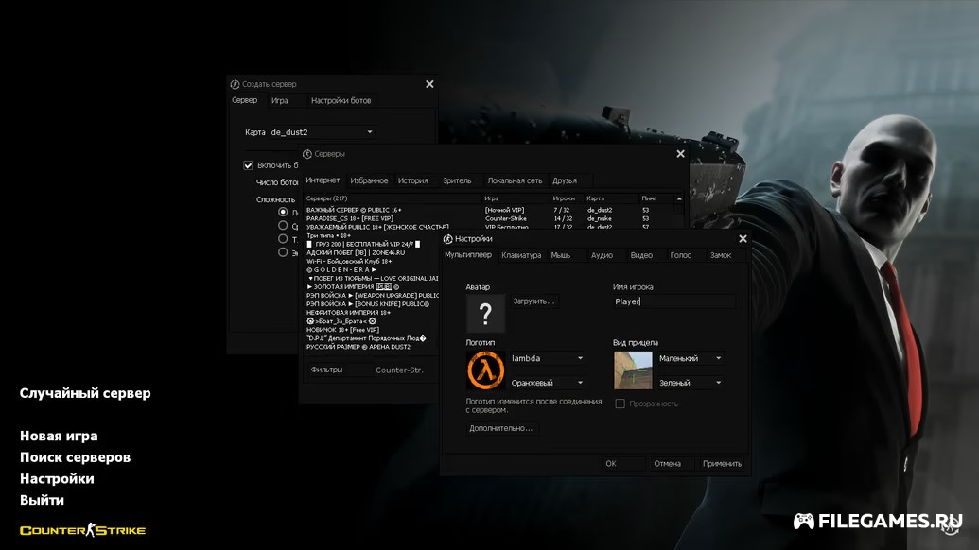This screenshot has width=979, height=550.
Task: Click the Дополнительно button
Action: (500, 428)
